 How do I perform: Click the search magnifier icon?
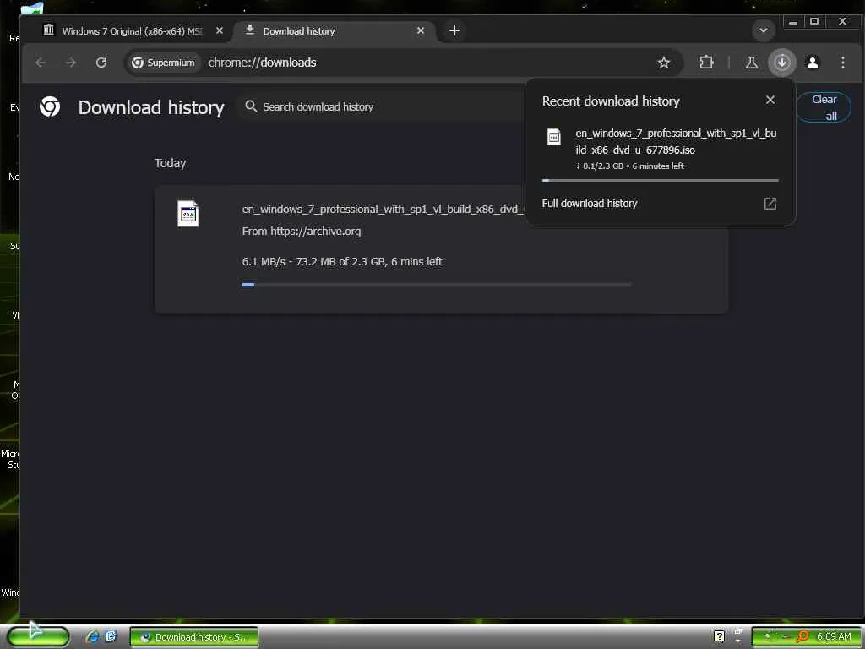(x=251, y=106)
